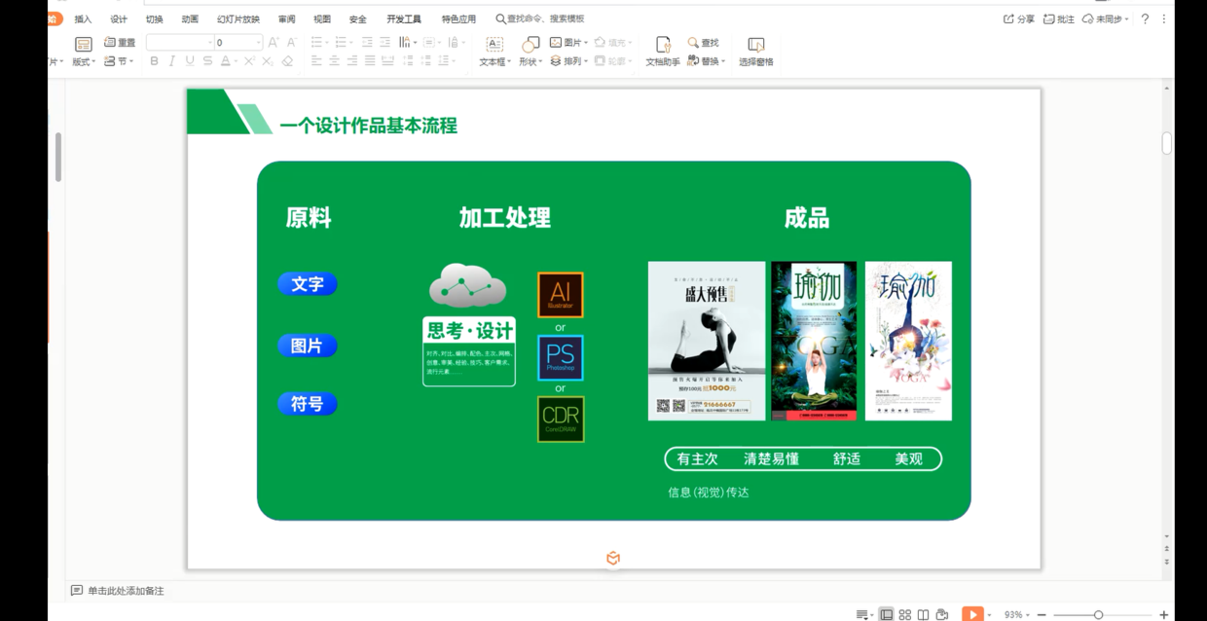Image resolution: width=1207 pixels, height=621 pixels.
Task: Click the notes field 单击此处添加备注
Action: pos(126,591)
